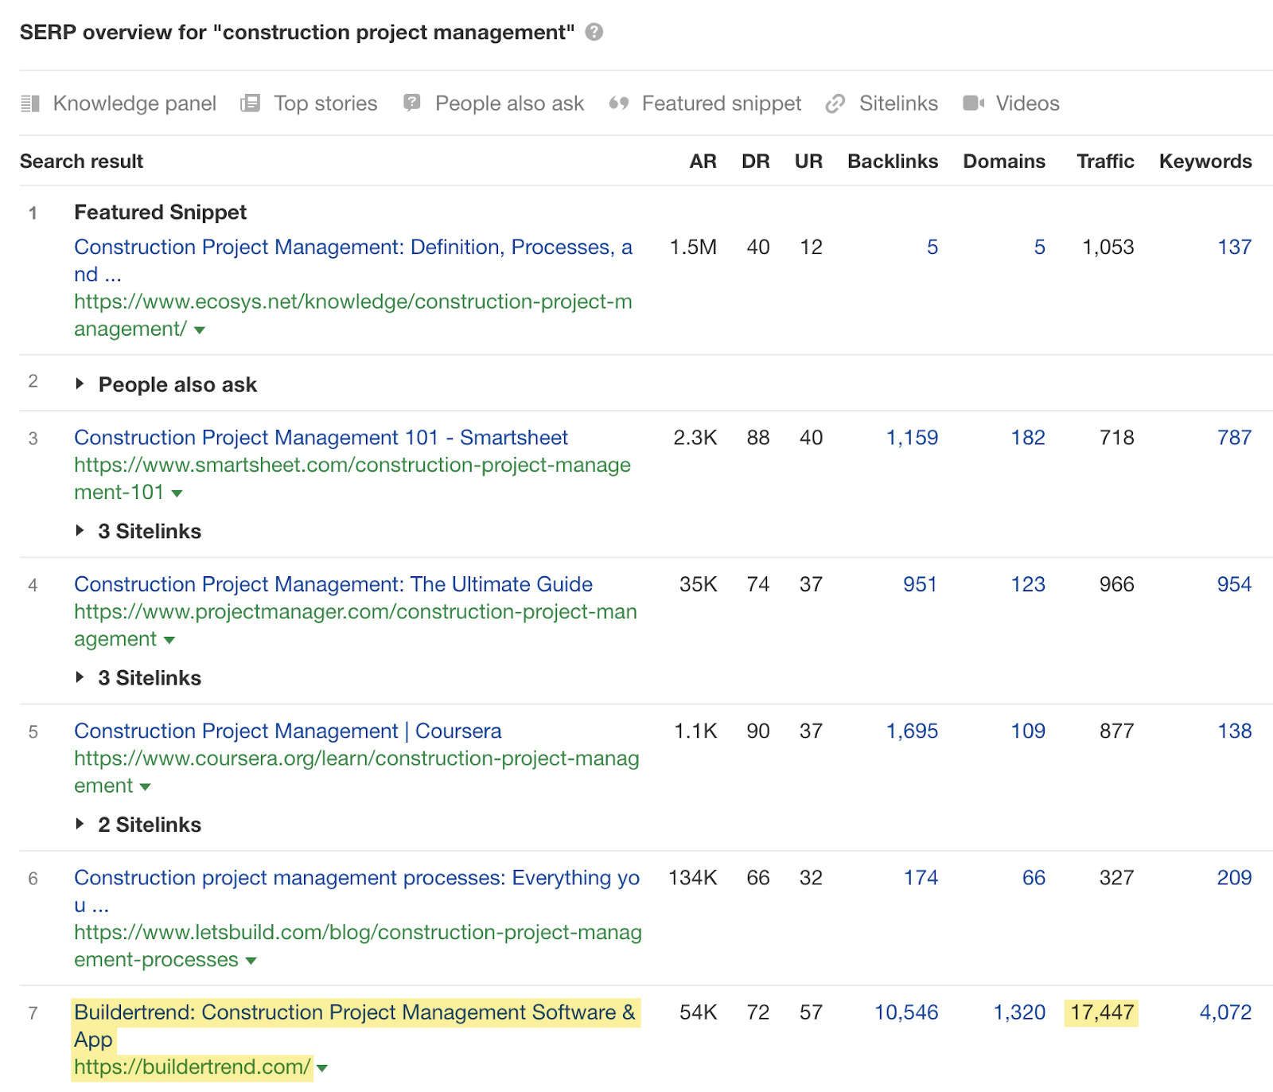This screenshot has height=1092, width=1273.
Task: Click the 787 keywords value for Smartsheet
Action: click(x=1233, y=437)
